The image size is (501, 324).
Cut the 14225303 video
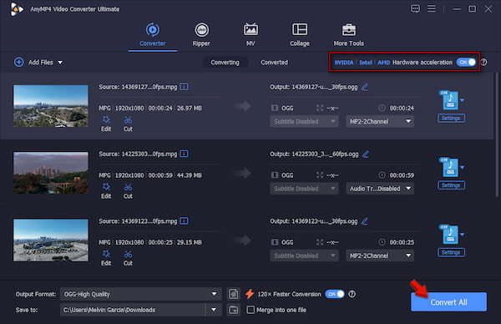click(x=128, y=190)
